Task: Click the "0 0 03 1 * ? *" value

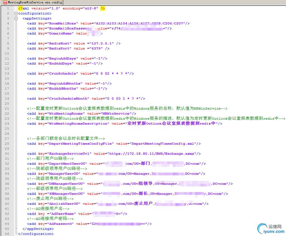Action: point(123,99)
